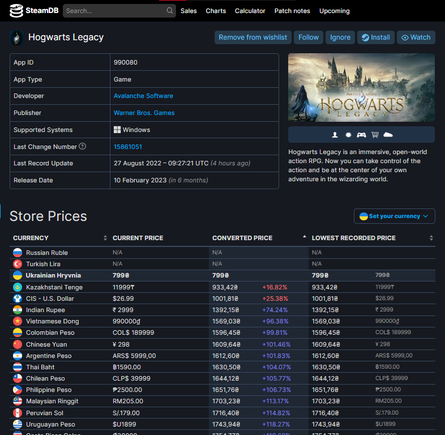Click the Hogwarts Legacy app icon

click(17, 38)
